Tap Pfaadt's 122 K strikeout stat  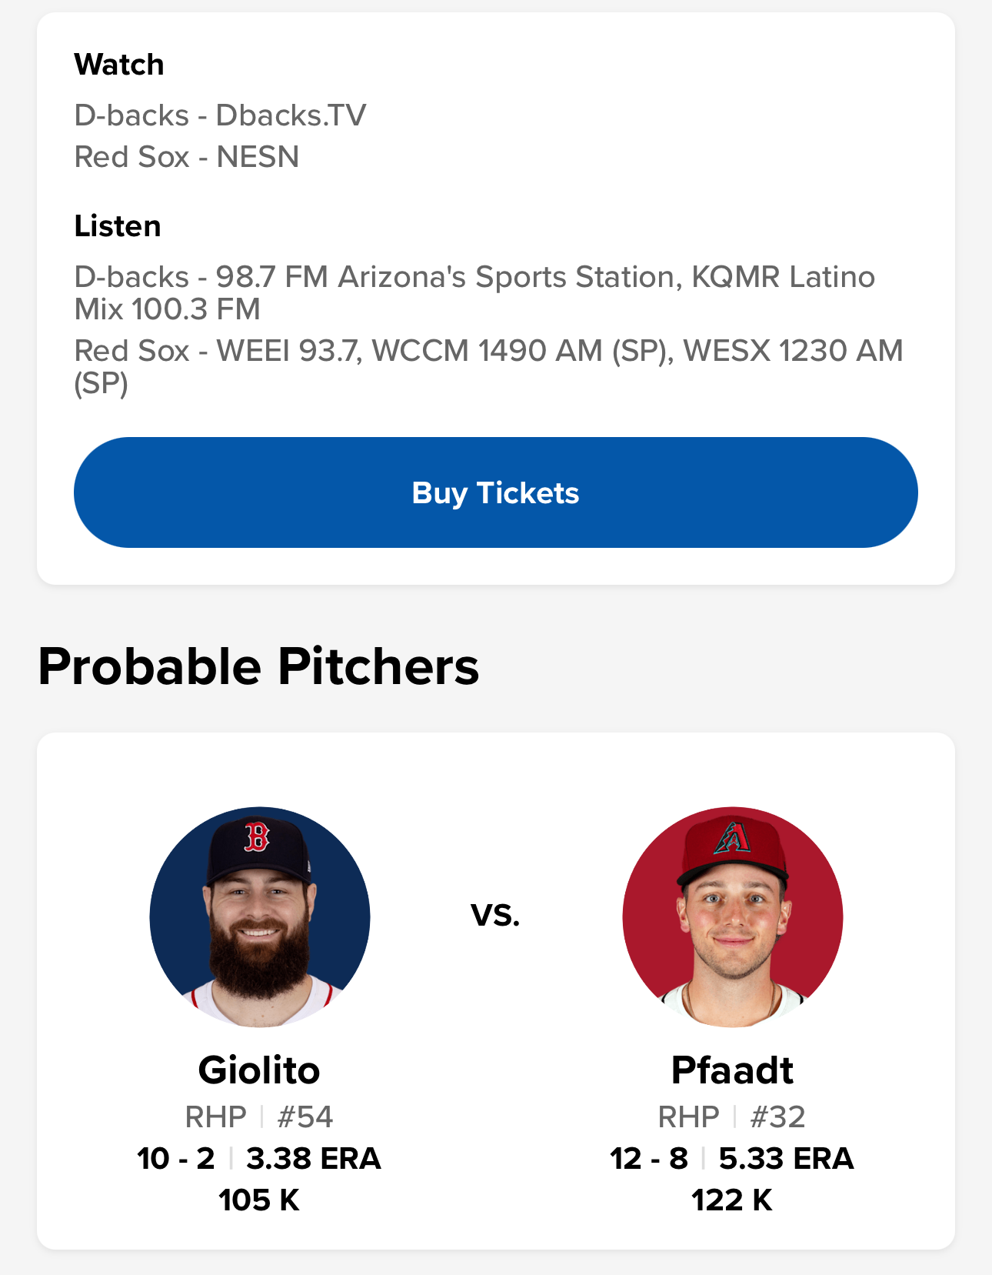pyautogui.click(x=732, y=1200)
